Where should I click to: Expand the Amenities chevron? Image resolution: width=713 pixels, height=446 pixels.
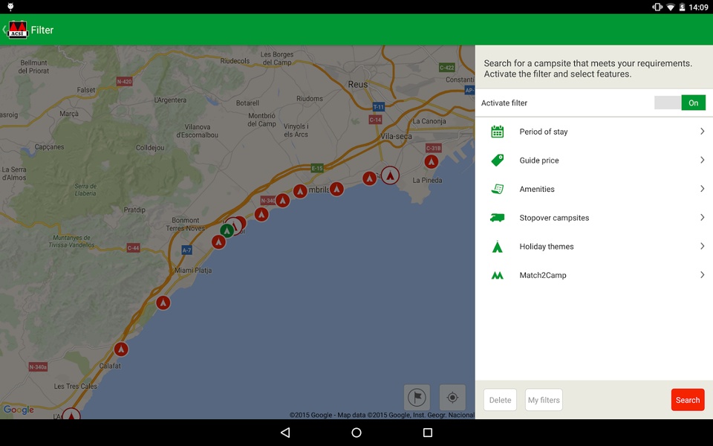pos(702,189)
